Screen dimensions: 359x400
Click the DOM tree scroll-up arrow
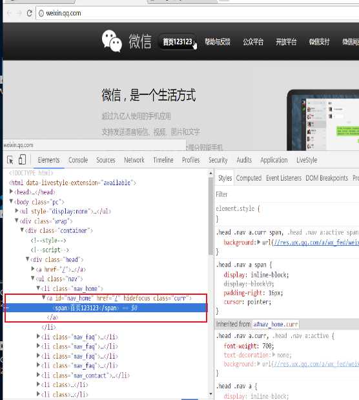click(x=210, y=173)
